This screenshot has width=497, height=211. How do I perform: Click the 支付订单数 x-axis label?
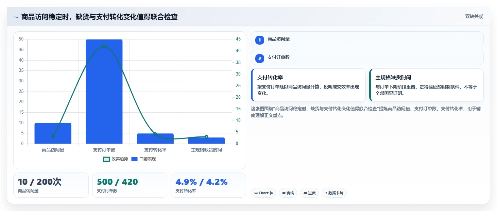click(104, 150)
